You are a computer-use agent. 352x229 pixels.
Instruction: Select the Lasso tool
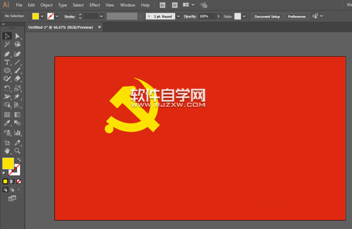[17, 44]
